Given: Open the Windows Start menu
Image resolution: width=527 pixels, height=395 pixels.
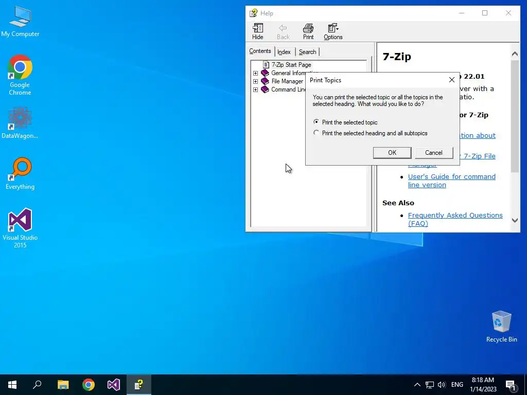Looking at the screenshot, I should [x=12, y=385].
